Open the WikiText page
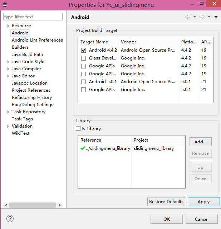 pyautogui.click(x=20, y=133)
